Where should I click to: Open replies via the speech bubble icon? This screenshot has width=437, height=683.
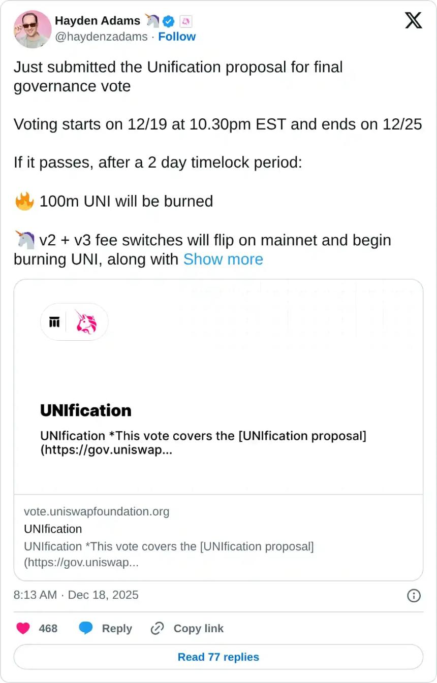pos(86,628)
